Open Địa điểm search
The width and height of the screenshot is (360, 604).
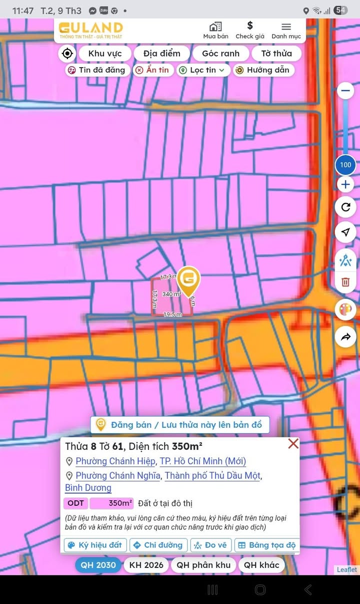pyautogui.click(x=161, y=54)
